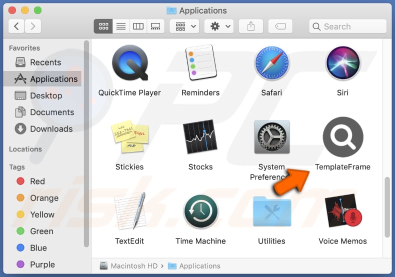The width and height of the screenshot is (395, 277).
Task: Filter by the Green tag
Action: coord(42,231)
